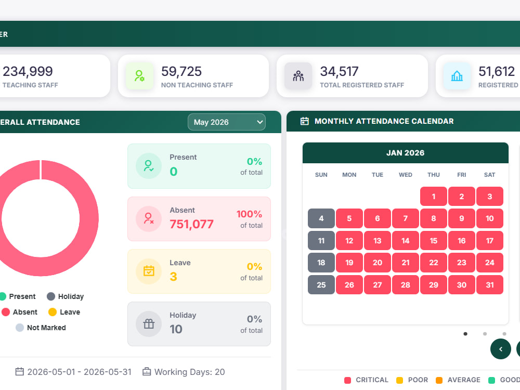Click the GOOD green legend swatch
Viewport: 520px width, 390px height.
(x=492, y=380)
